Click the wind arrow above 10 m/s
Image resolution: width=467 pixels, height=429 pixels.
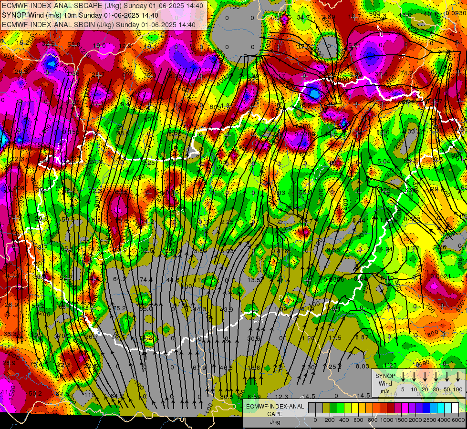[414, 377]
